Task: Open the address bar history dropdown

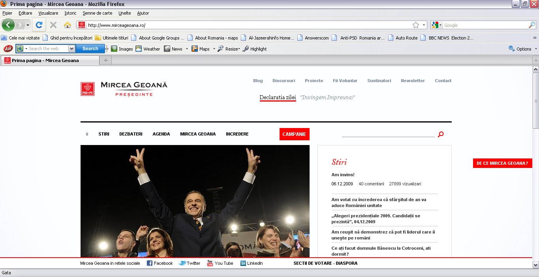Action: click(x=424, y=25)
